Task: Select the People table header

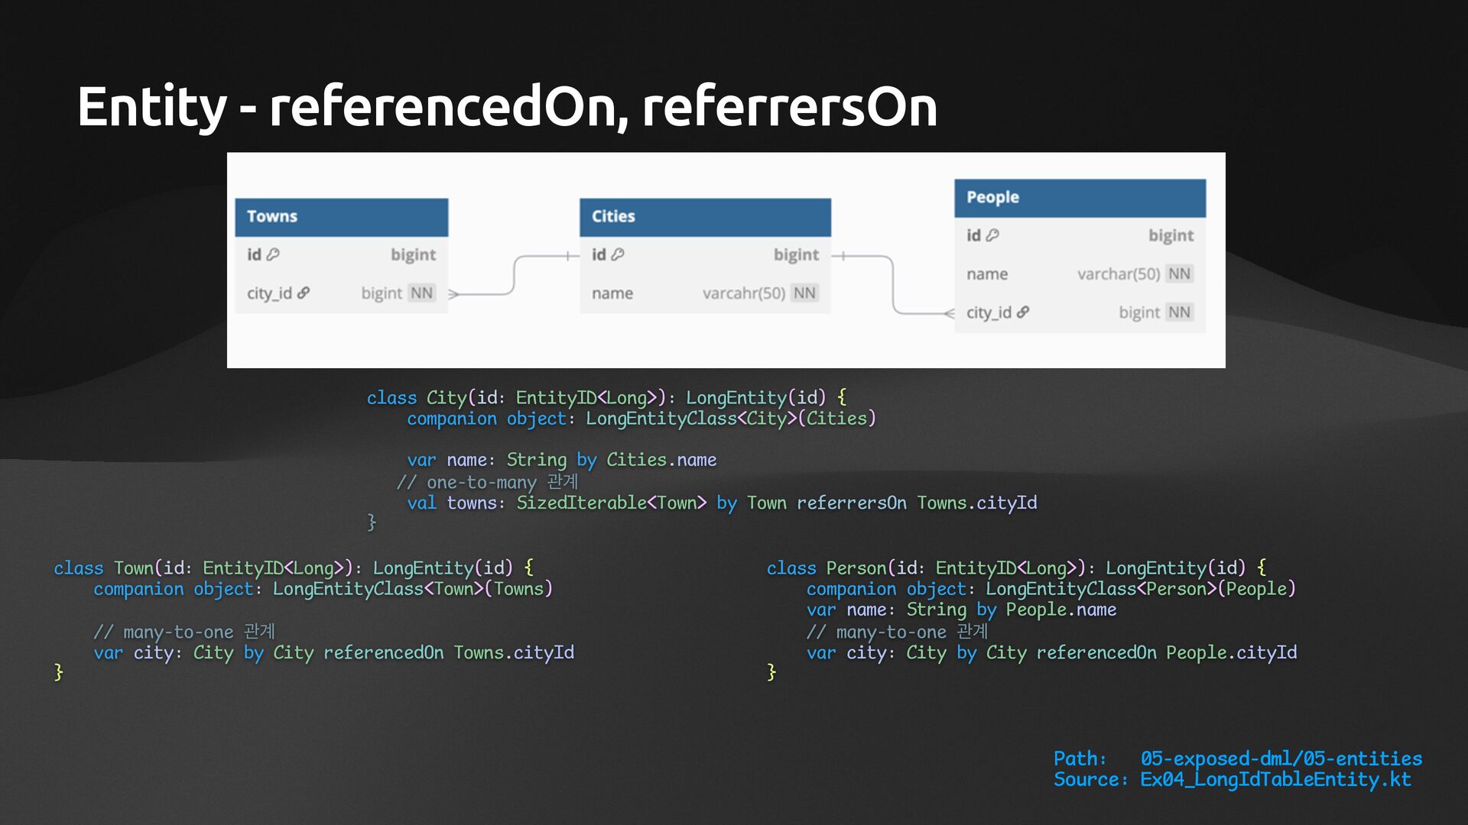Action: click(1079, 198)
